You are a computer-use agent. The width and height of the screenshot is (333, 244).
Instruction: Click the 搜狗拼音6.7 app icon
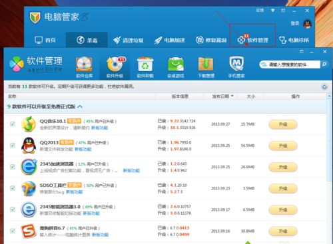point(29,231)
